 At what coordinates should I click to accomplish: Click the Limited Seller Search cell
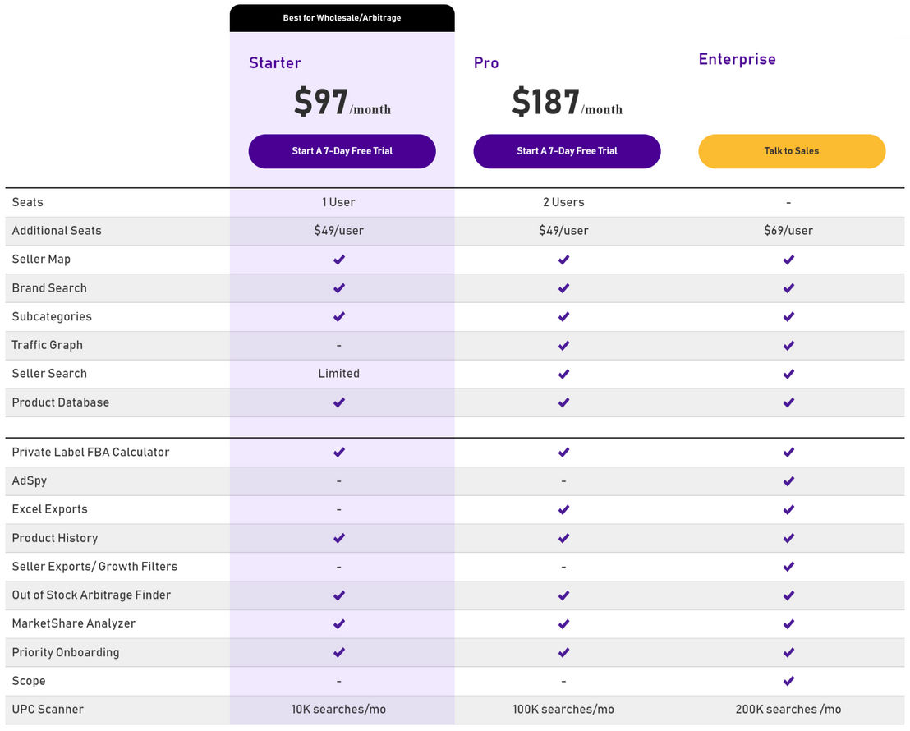click(x=339, y=374)
